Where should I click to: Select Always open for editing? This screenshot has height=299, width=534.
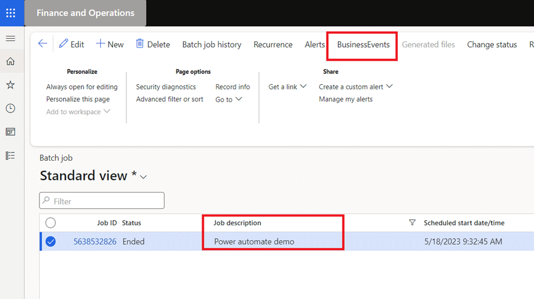(x=82, y=87)
